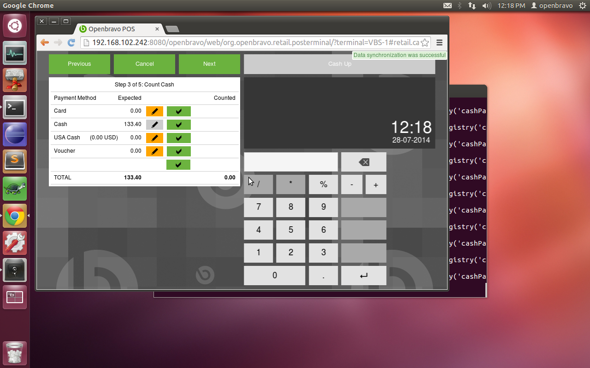Open Sublime Text from the launcher
The height and width of the screenshot is (368, 590).
tap(15, 161)
